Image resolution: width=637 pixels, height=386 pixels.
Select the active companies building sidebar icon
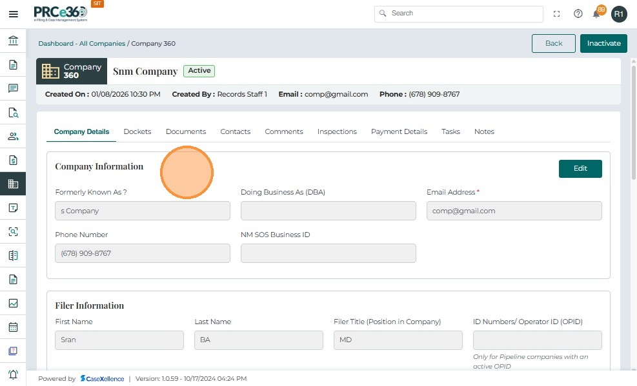[x=13, y=184]
